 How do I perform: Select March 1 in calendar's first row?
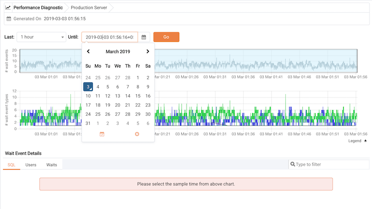tap(138, 78)
